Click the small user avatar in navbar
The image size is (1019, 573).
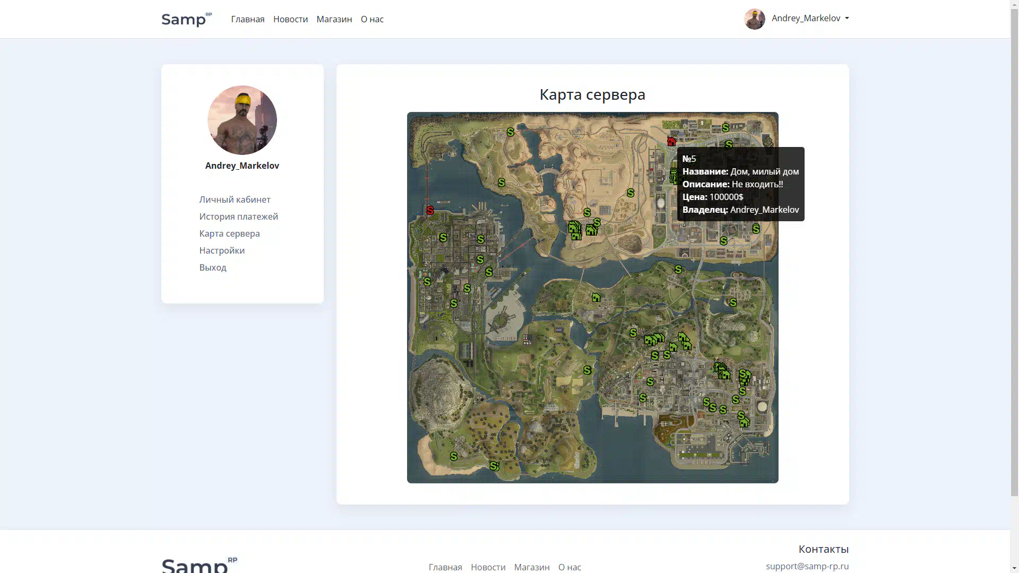(754, 19)
